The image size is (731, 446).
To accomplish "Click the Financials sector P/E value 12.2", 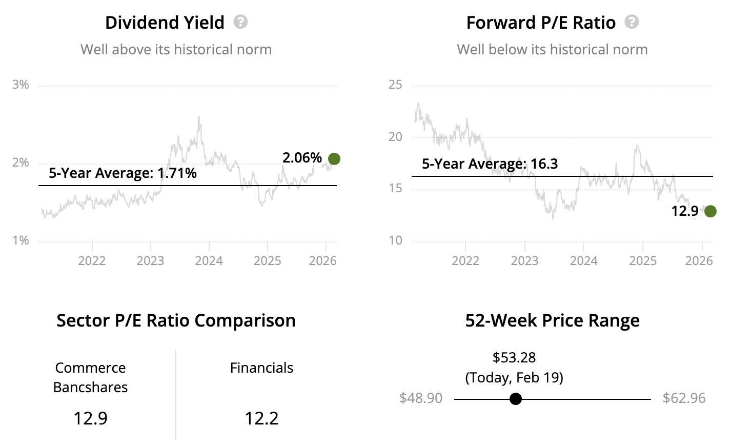I will click(261, 418).
